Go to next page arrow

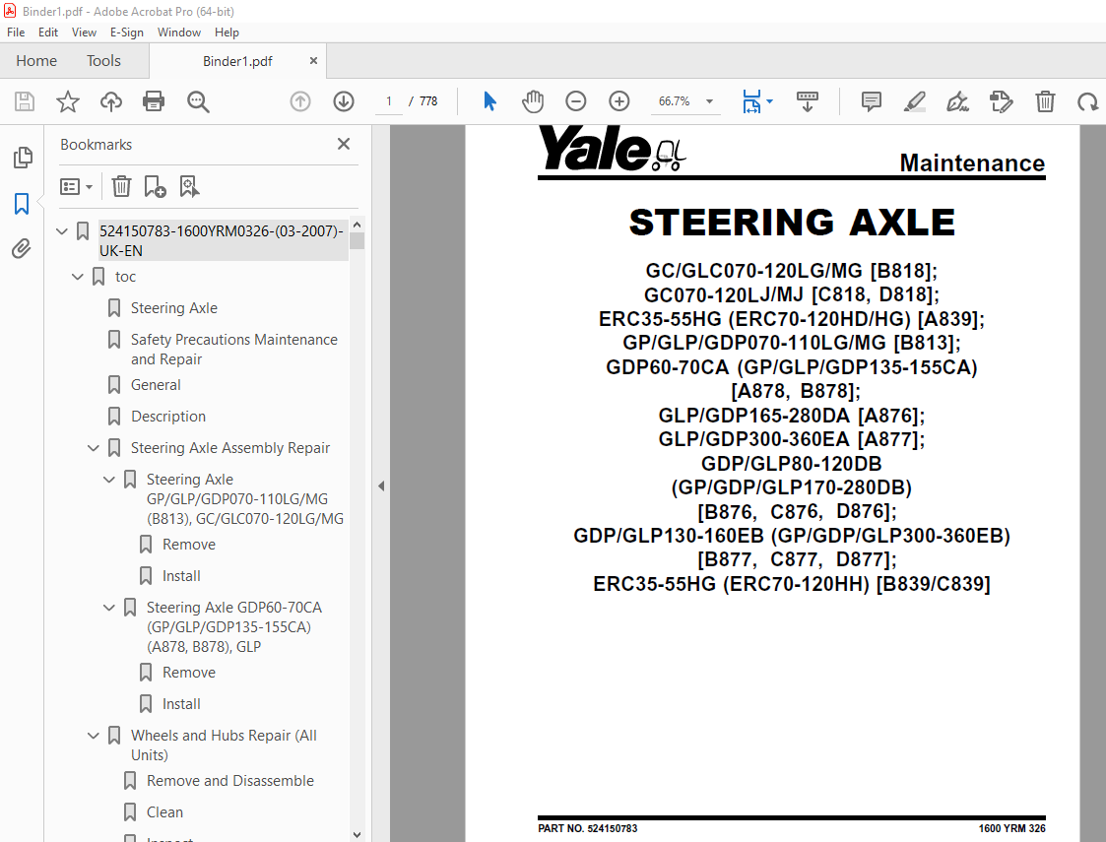tap(344, 101)
